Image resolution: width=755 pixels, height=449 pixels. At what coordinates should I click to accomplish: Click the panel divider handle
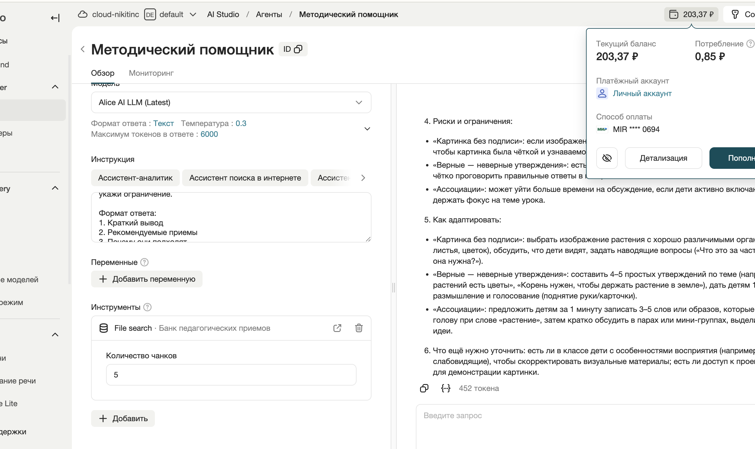393,287
